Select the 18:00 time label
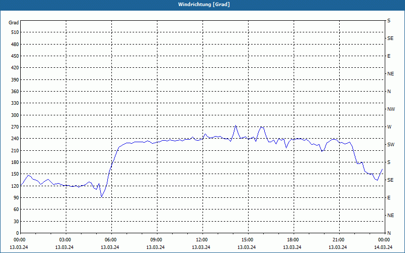The image size is (405, 253). click(294, 240)
